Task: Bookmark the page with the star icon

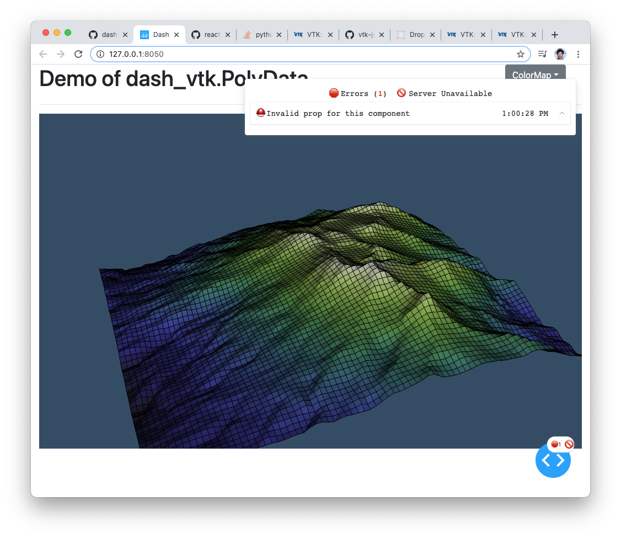Action: click(x=520, y=54)
